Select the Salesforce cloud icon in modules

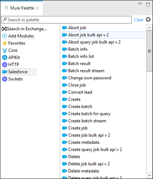click(5, 72)
